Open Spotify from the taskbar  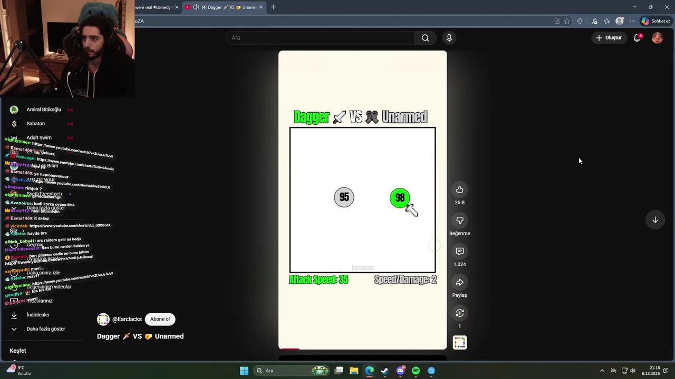(x=416, y=371)
